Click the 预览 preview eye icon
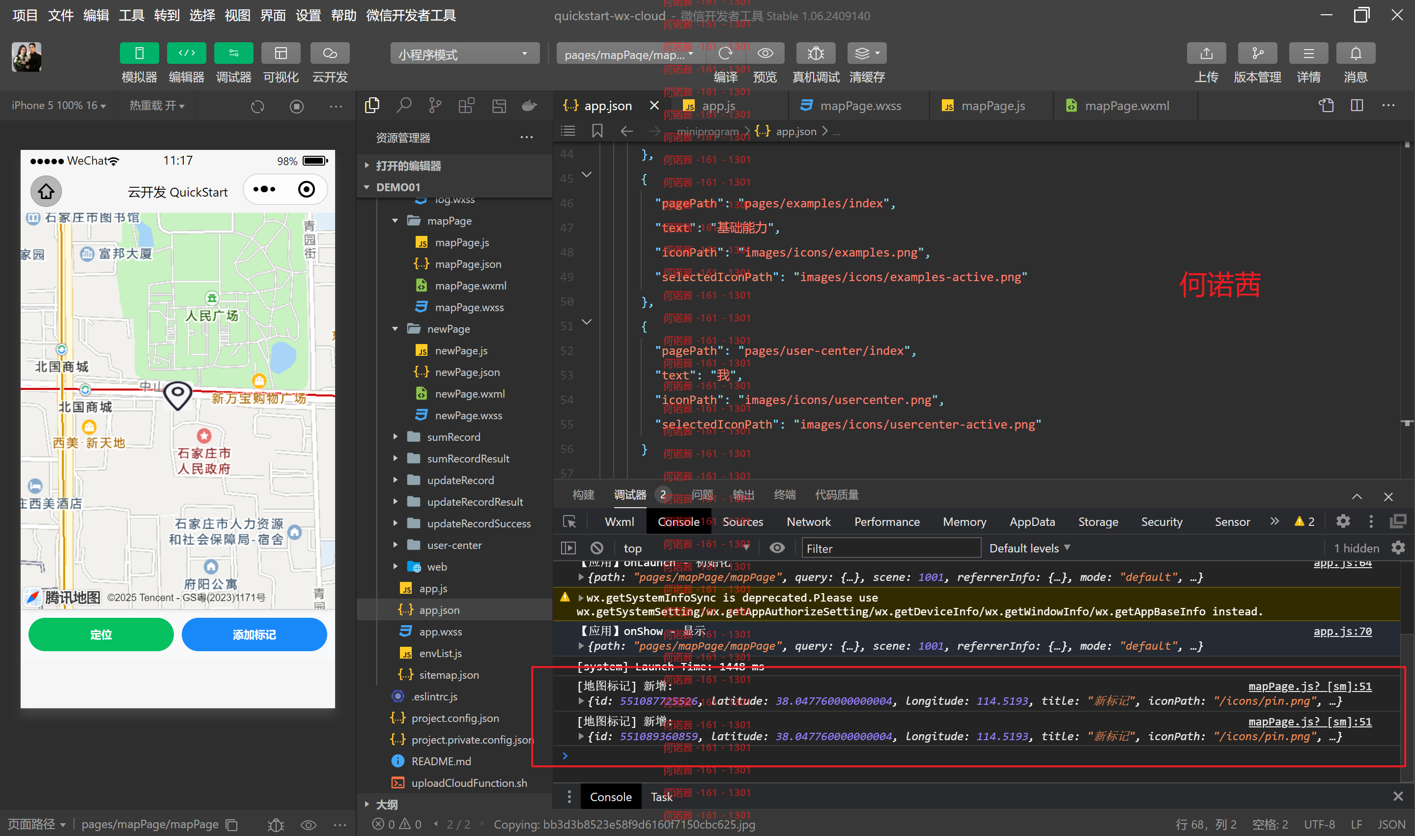This screenshot has height=836, width=1415. coord(765,54)
